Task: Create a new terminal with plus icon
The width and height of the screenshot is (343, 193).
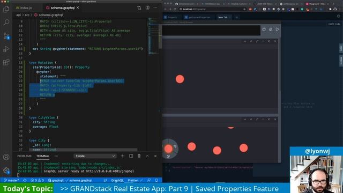Action: coord(123,156)
